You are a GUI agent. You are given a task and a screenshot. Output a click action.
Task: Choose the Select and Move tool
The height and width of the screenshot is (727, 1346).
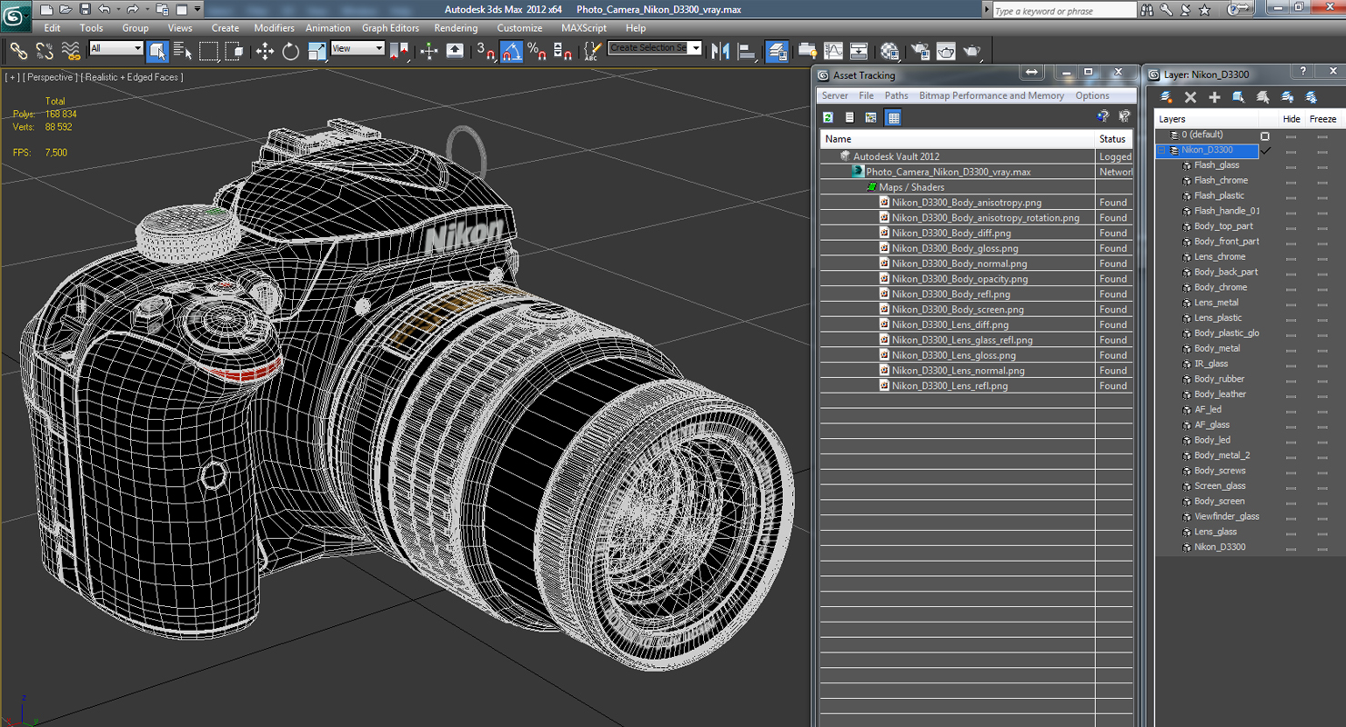click(265, 51)
